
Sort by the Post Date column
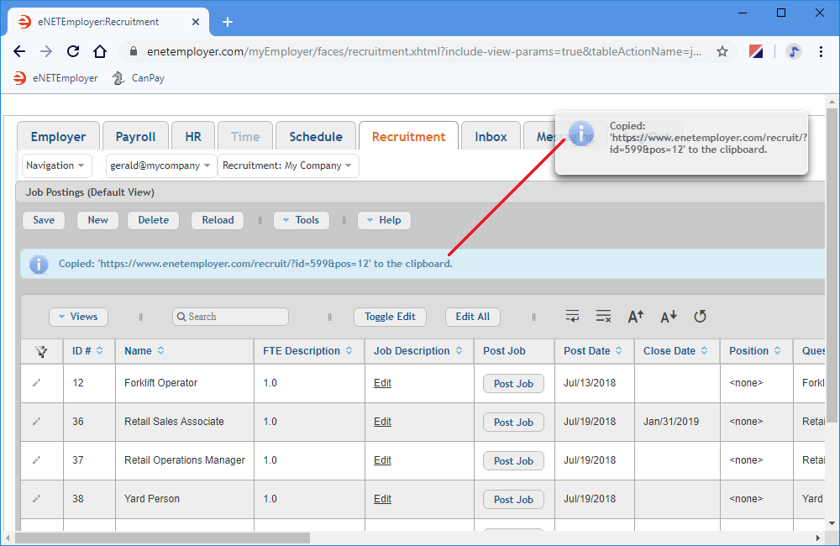[x=593, y=351]
